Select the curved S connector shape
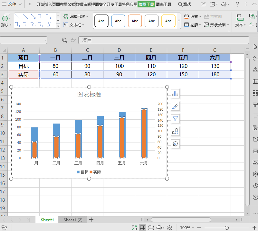 [x=48, y=24]
